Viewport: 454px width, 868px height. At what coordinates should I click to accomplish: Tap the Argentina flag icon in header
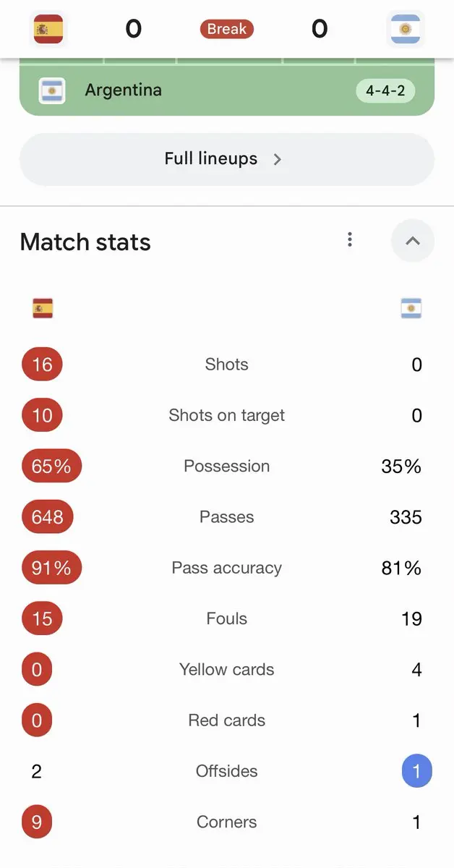pyautogui.click(x=405, y=29)
